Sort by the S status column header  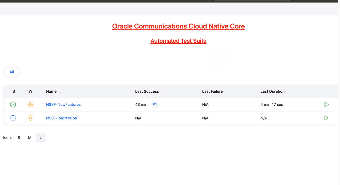coord(13,91)
